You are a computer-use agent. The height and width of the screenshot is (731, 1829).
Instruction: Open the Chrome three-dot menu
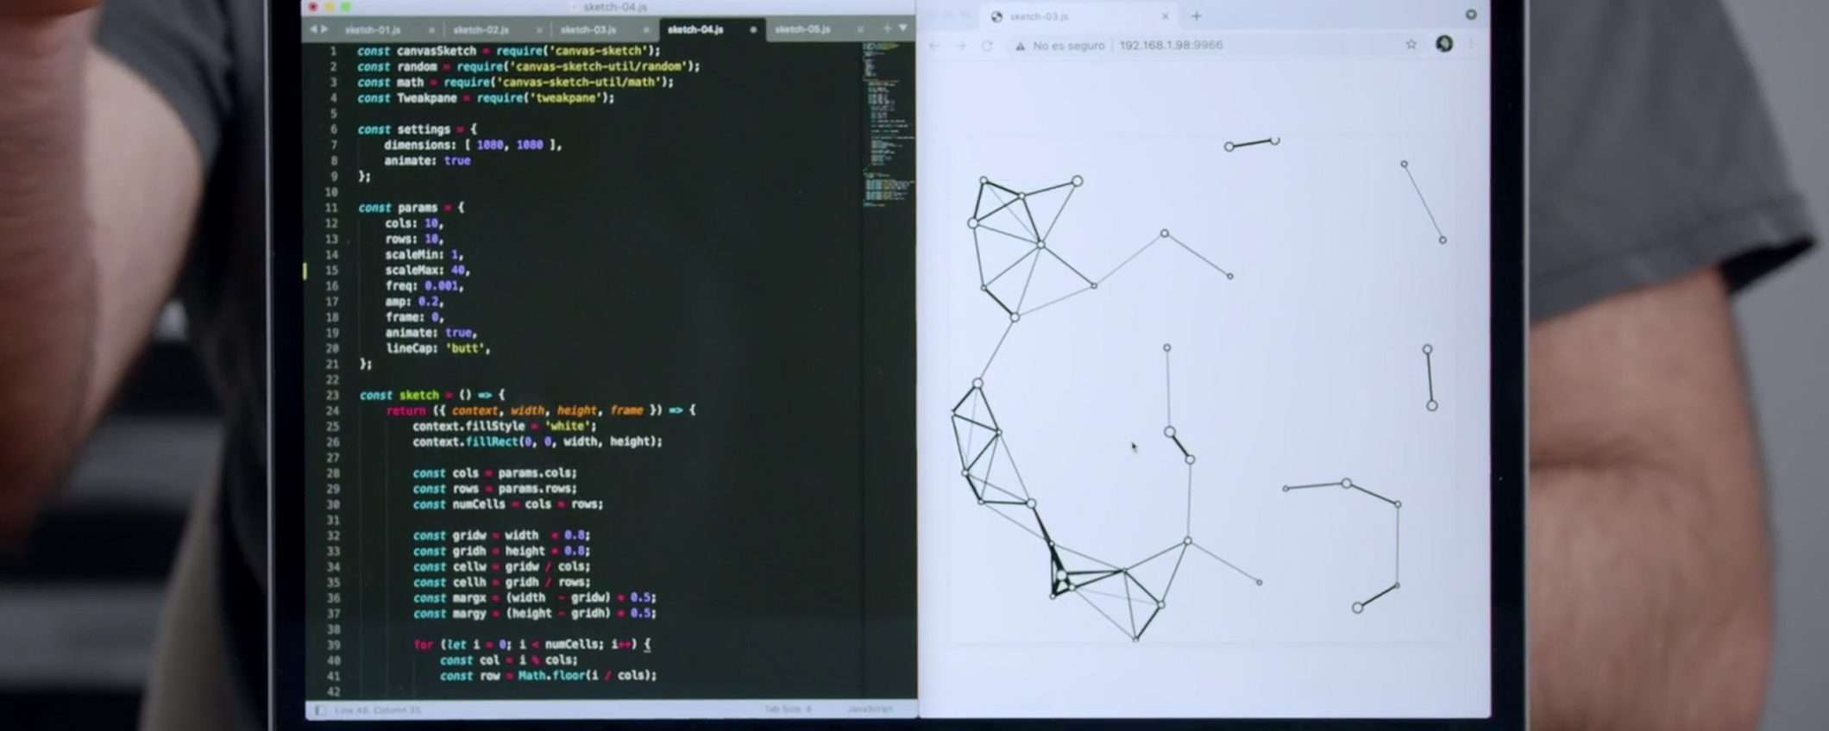[1471, 44]
